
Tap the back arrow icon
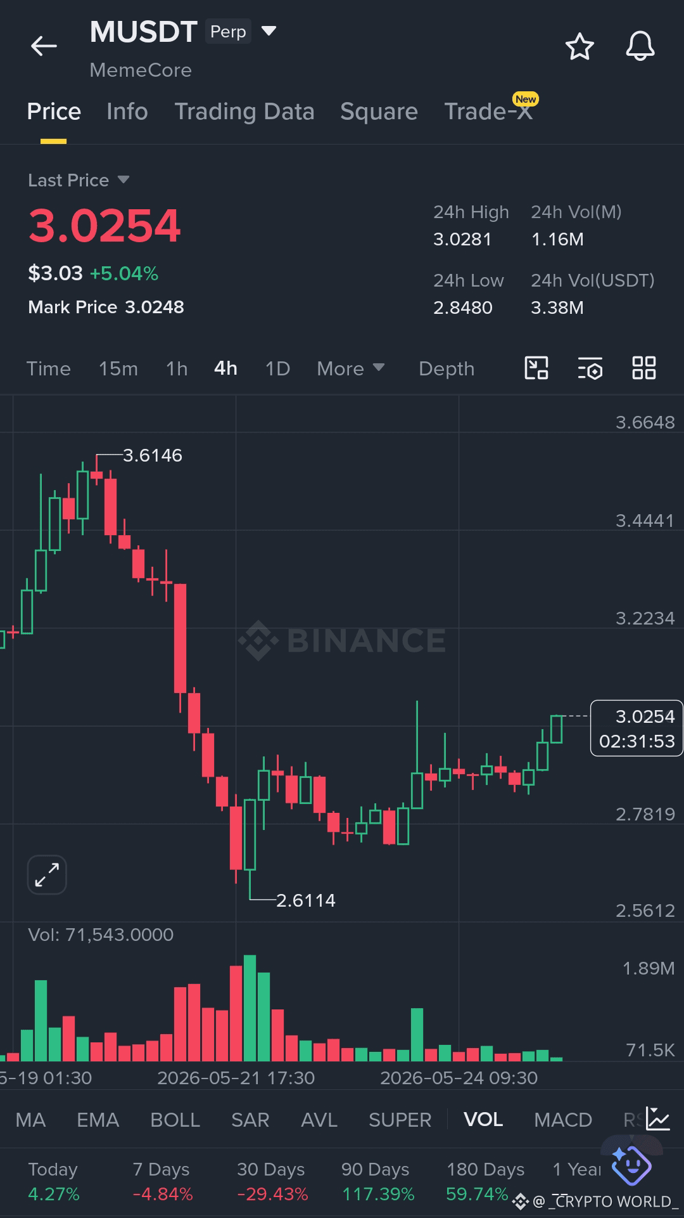click(x=44, y=46)
